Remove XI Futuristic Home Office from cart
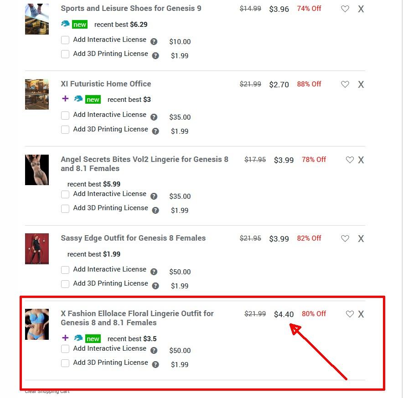Viewport: 403px width, 398px height. [x=361, y=84]
